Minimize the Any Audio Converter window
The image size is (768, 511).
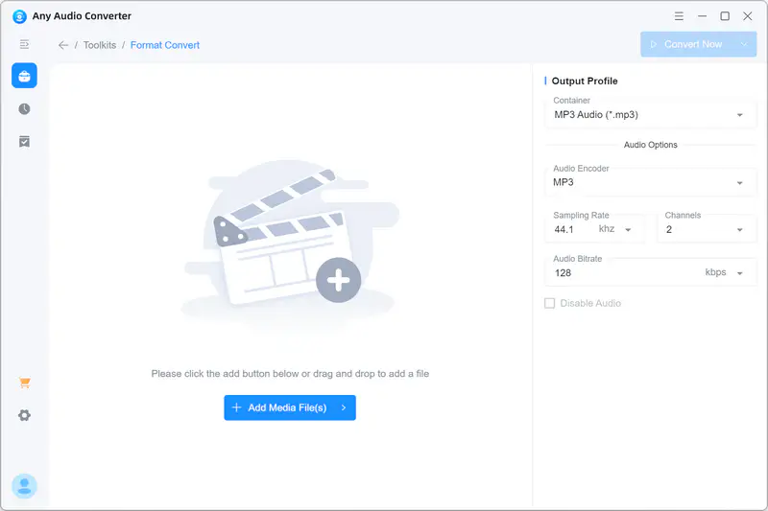(x=702, y=16)
